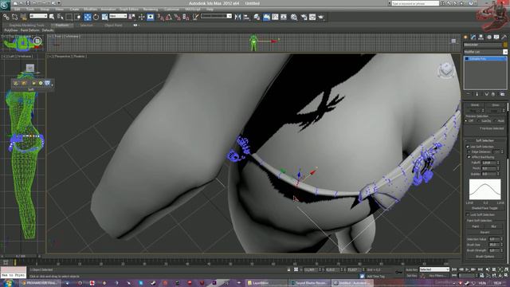Switch to the Object Paint ribbon tab
This screenshot has height=287, width=510.
click(x=113, y=25)
